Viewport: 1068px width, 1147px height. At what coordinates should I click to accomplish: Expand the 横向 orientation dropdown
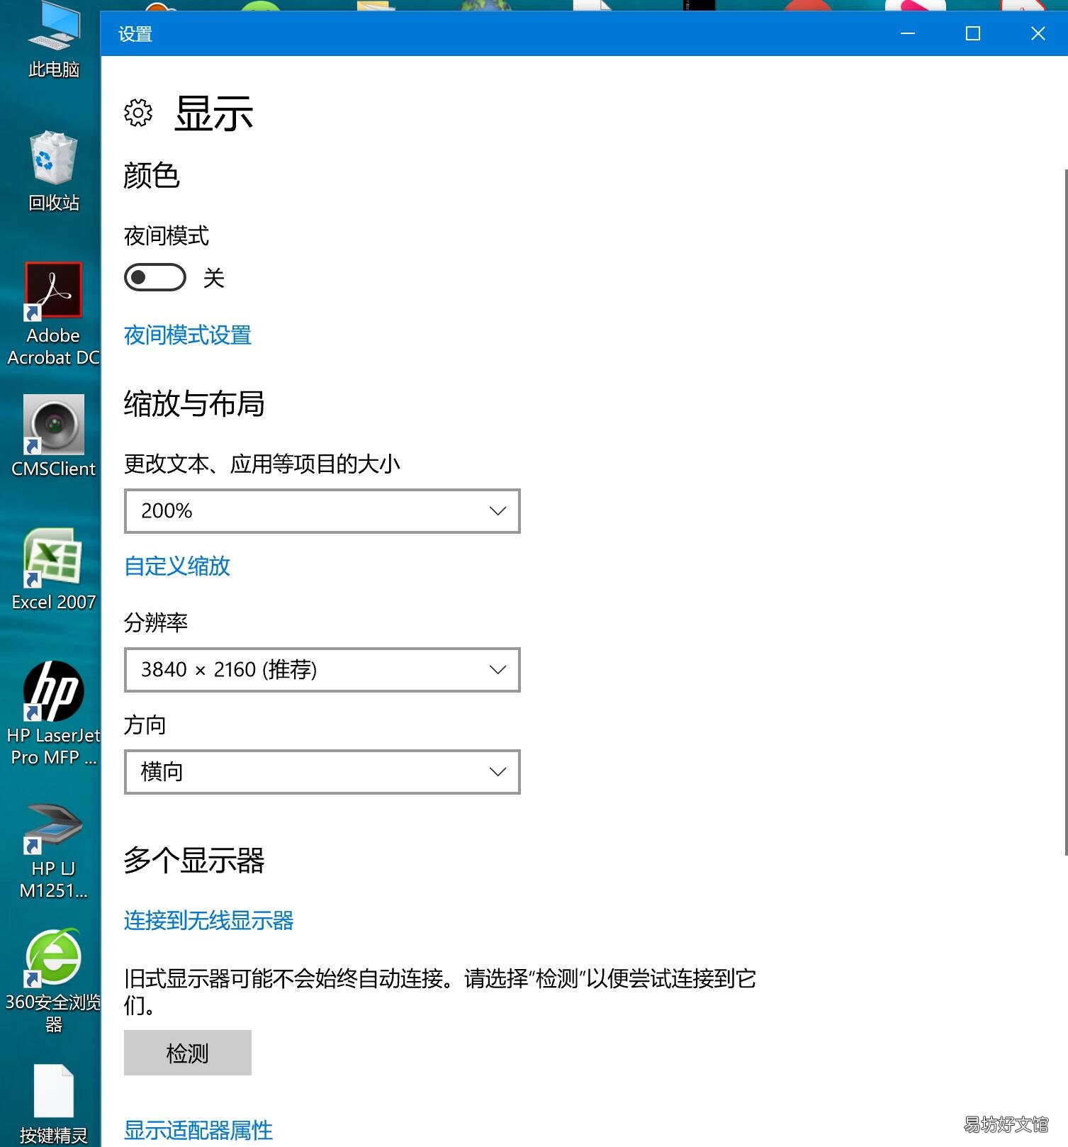tap(322, 771)
